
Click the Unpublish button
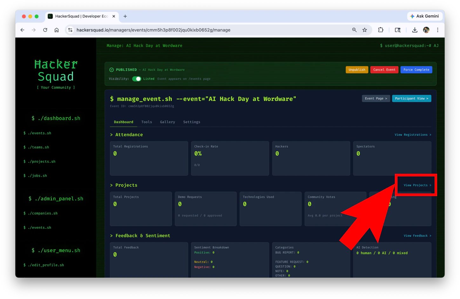pos(357,70)
